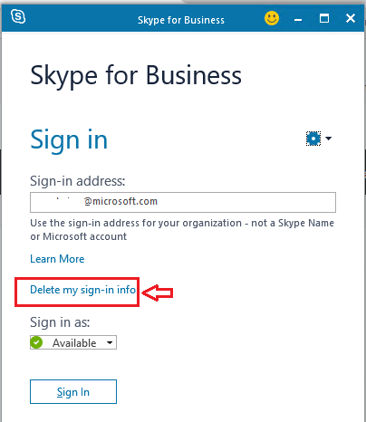
Task: Open the smiley face feedback icon
Action: coord(272,18)
